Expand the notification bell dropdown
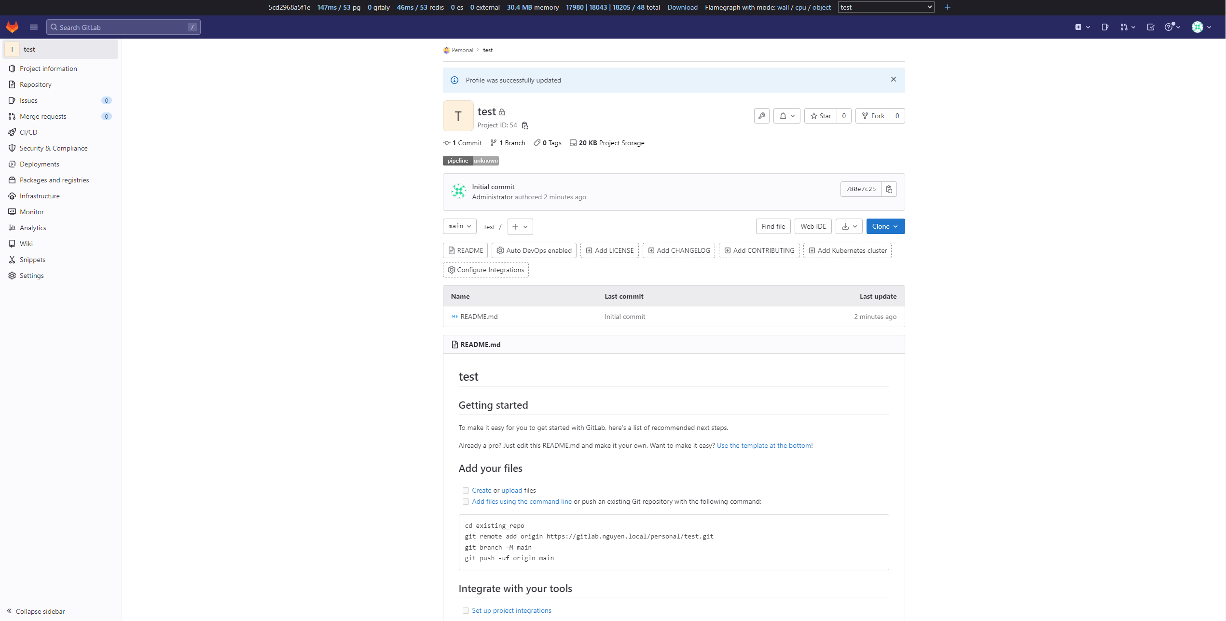The width and height of the screenshot is (1226, 621). point(787,116)
